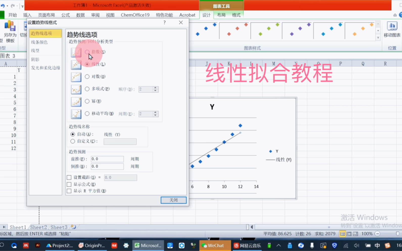Open the ChemOffice19 ribbon tab
This screenshot has width=402, height=251.
[x=135, y=15]
